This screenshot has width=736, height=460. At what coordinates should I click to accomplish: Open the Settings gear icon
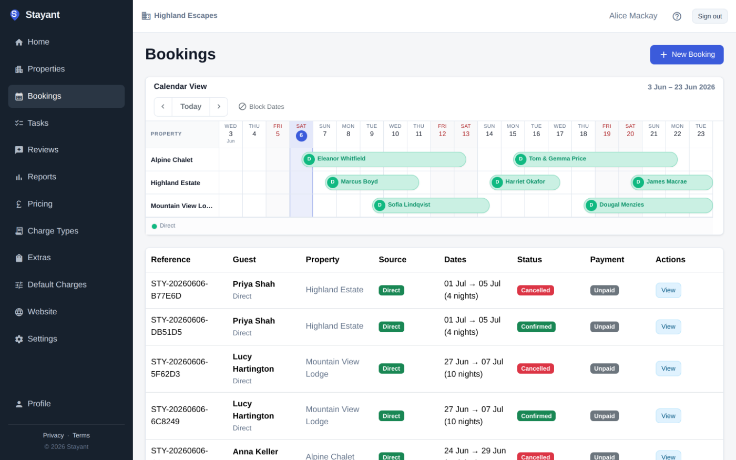[19, 339]
